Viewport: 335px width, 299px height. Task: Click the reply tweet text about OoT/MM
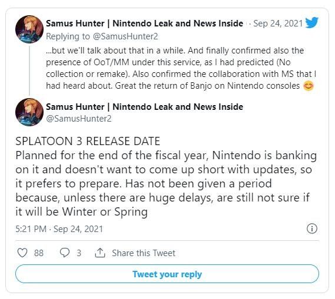point(181,68)
